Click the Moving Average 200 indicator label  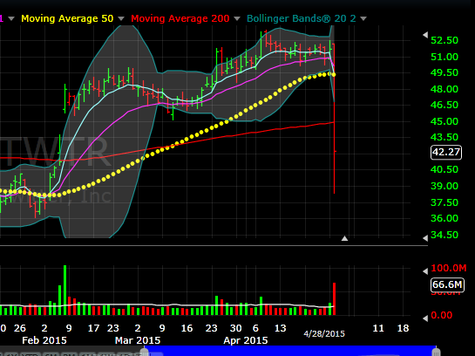(x=180, y=18)
